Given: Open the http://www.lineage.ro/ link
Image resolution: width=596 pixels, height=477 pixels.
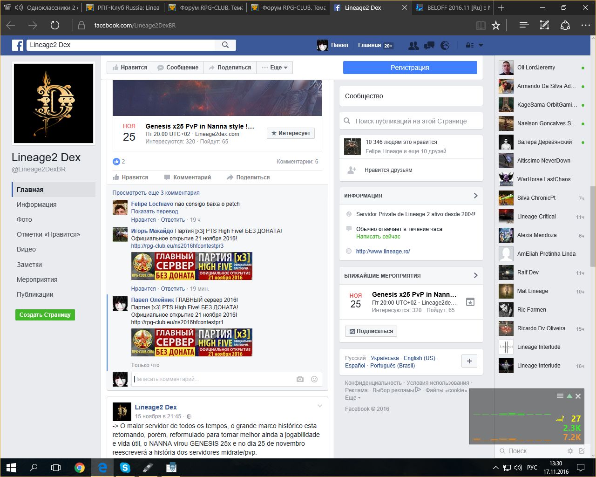Looking at the screenshot, I should tap(383, 252).
